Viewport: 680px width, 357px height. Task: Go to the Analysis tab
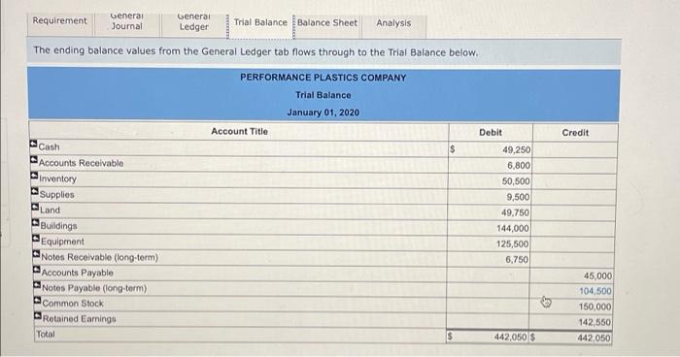click(x=393, y=23)
